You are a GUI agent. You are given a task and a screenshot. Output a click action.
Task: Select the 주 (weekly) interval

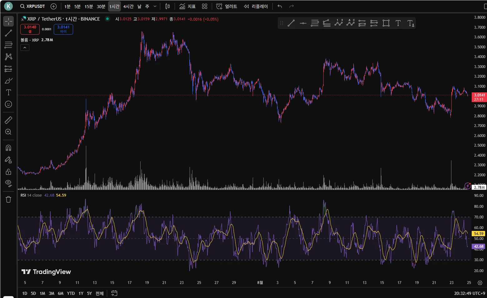click(147, 6)
